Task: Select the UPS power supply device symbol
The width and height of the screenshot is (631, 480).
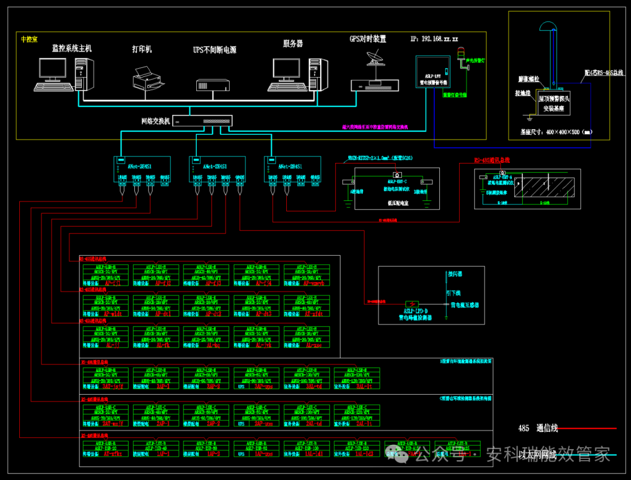Action: (213, 85)
